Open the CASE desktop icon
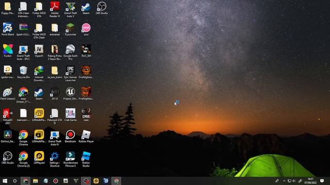Image resolution: width=330 pixels, height=185 pixels. coord(86,115)
